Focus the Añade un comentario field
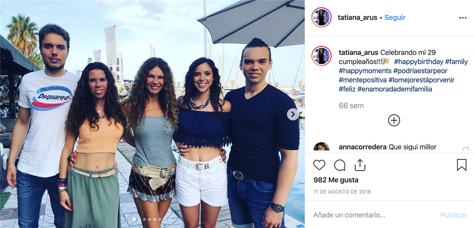This screenshot has width=474, height=228. (373, 215)
